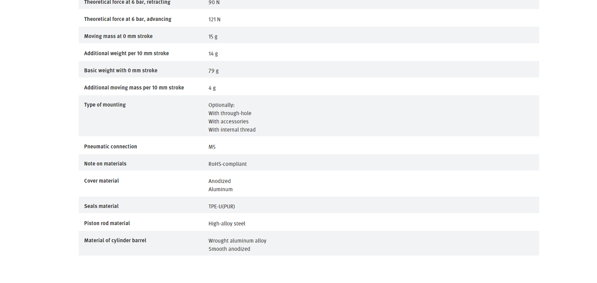The height and width of the screenshot is (283, 597).
Task: Select the M5 pneumatic connection value
Action: (x=212, y=147)
